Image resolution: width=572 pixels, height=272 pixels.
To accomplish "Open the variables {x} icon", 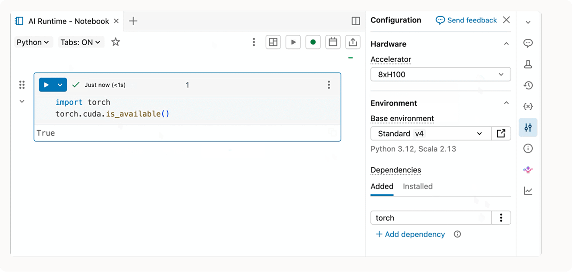I will 528,106.
